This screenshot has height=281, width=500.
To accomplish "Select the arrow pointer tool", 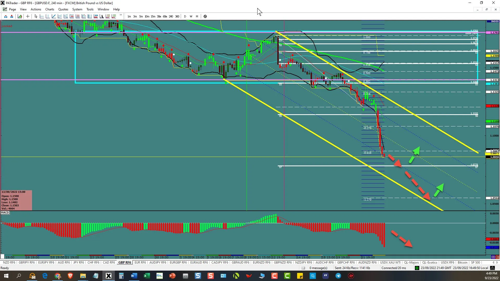I will click(x=36, y=16).
